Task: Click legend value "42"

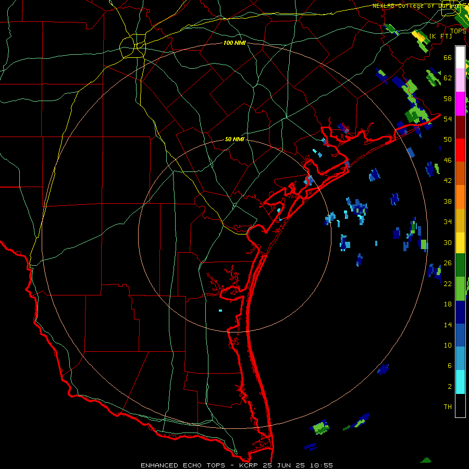Action: pyautogui.click(x=448, y=181)
